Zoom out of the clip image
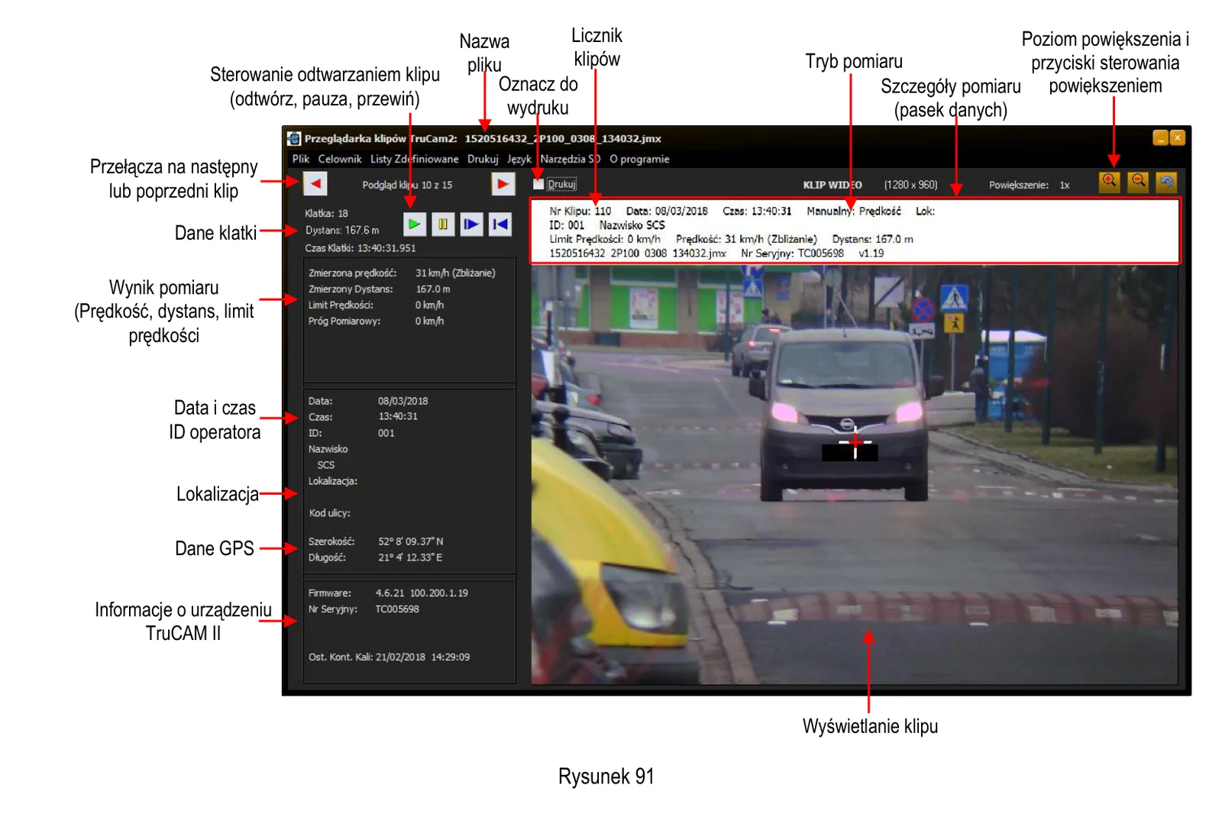1222x814 pixels. tap(1138, 182)
